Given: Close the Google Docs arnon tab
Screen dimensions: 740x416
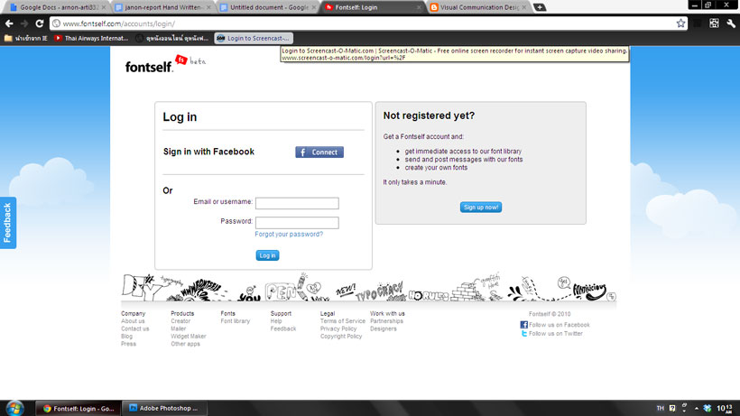Looking at the screenshot, I should (104, 7).
